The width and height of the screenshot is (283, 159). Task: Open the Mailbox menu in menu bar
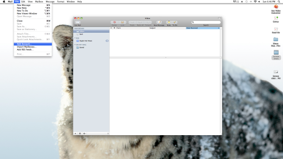click(39, 1)
